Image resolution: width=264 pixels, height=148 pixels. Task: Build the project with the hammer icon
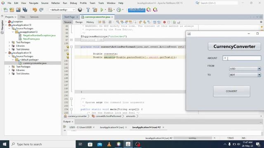[88, 10]
